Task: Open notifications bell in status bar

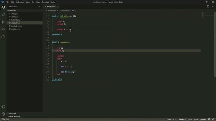Action: pyautogui.click(x=213, y=119)
